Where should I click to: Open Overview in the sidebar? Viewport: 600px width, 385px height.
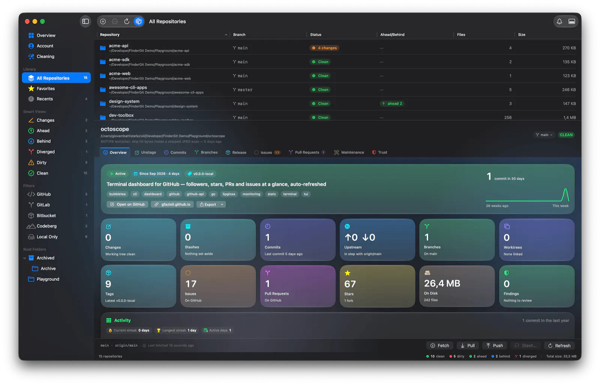[56, 35]
